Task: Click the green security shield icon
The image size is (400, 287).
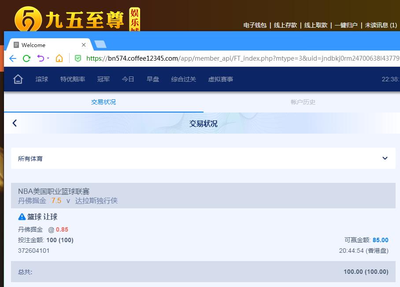Action: point(78,58)
